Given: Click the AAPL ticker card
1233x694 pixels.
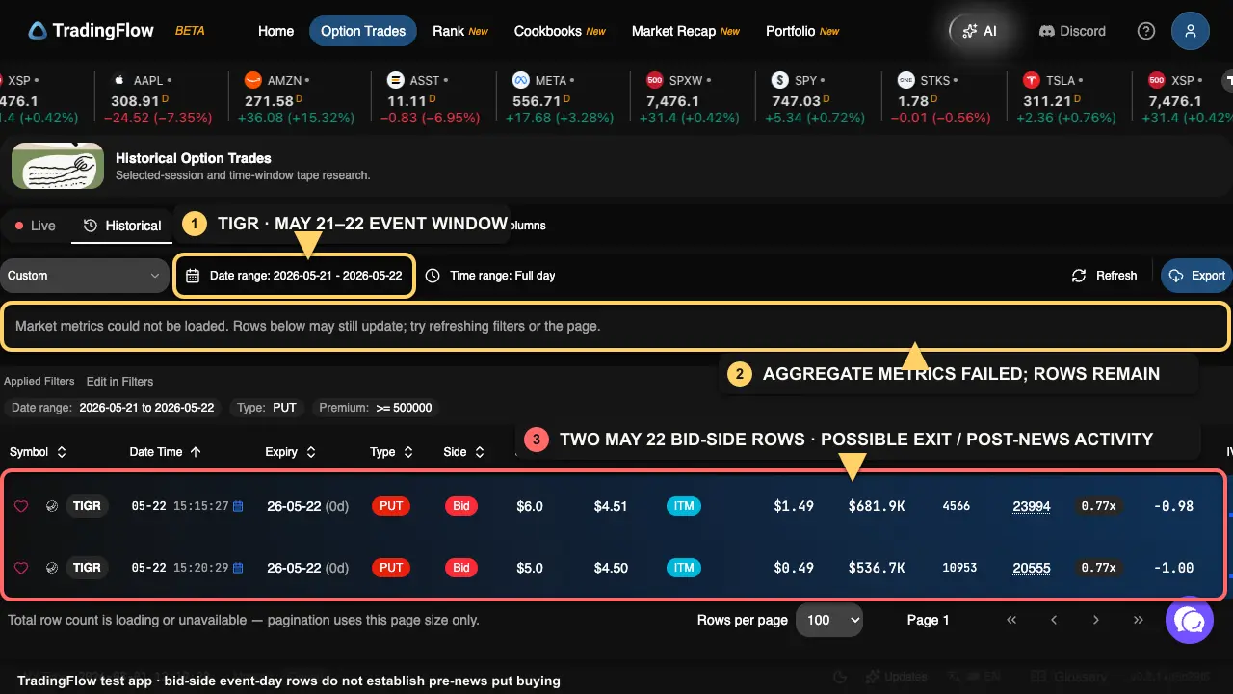Looking at the screenshot, I should pos(162,99).
